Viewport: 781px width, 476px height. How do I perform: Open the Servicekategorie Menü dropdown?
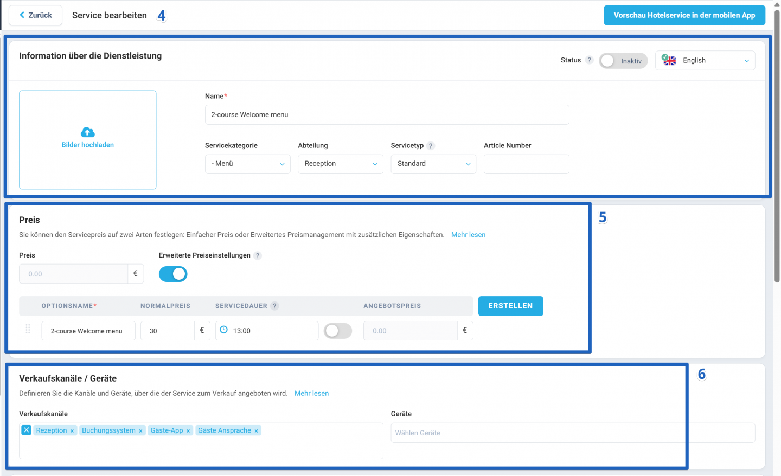(248, 164)
